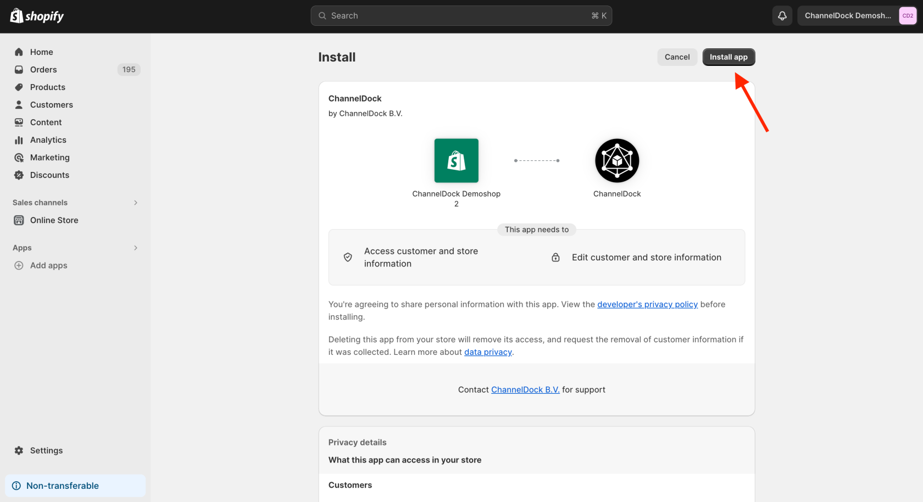Click the green Shopify store logo
This screenshot has width=923, height=502.
tap(457, 160)
